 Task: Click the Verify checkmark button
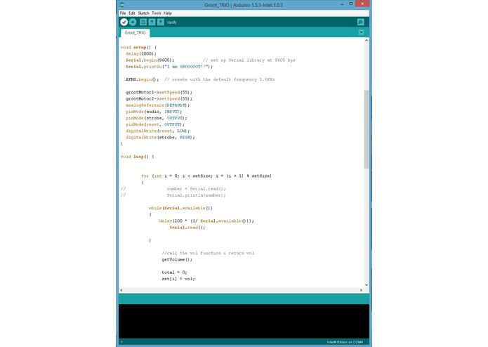(x=124, y=22)
